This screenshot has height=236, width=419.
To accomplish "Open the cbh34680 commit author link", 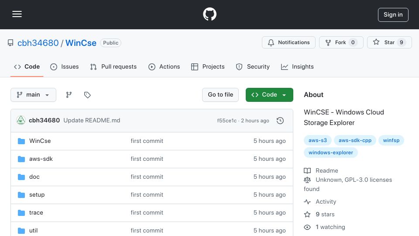I will [x=45, y=121].
